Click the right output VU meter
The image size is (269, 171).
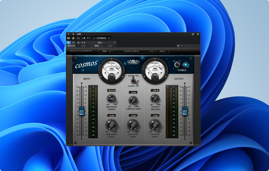(155, 71)
